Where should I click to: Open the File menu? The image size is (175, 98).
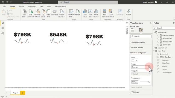point(4,7)
